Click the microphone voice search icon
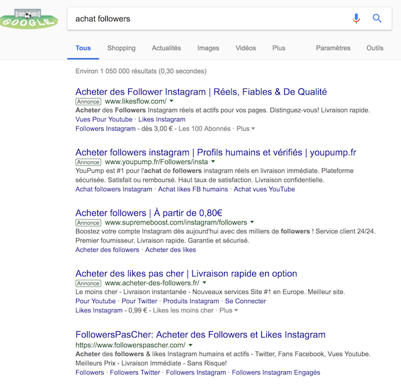The height and width of the screenshot is (385, 401). tap(356, 18)
